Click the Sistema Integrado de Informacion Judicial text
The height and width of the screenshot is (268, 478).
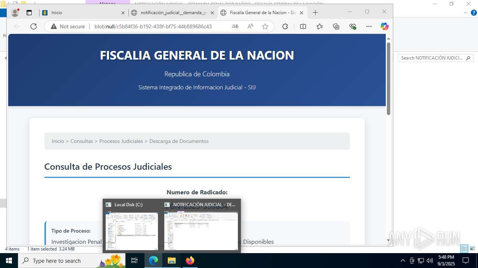pos(197,87)
